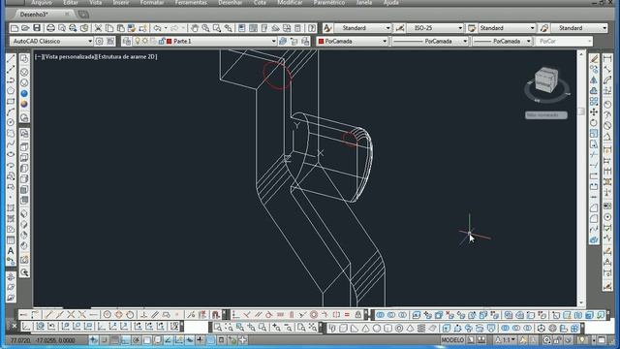Toggle layer lock padlock for Parte 1
Viewport: 620px width, 349px height.
162,41
